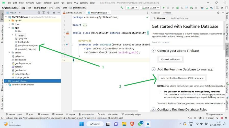Image resolution: width=229 pixels, height=128 pixels.
Task: Click select opened file target icon in Project panel
Action: pos(39,13)
